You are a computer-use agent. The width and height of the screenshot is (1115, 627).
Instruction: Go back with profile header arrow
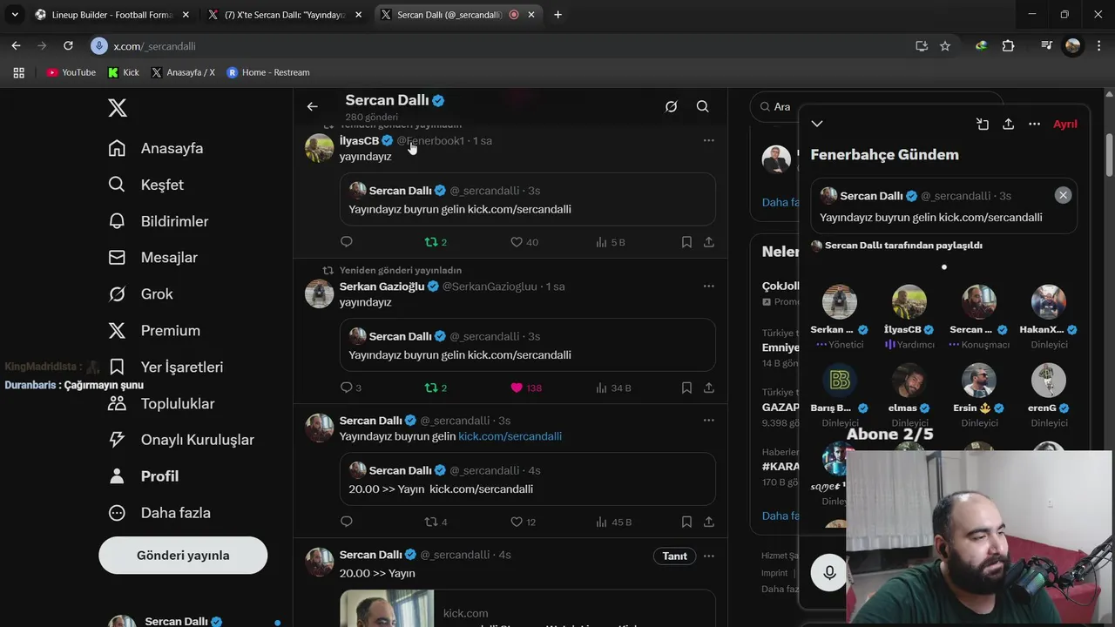click(312, 106)
